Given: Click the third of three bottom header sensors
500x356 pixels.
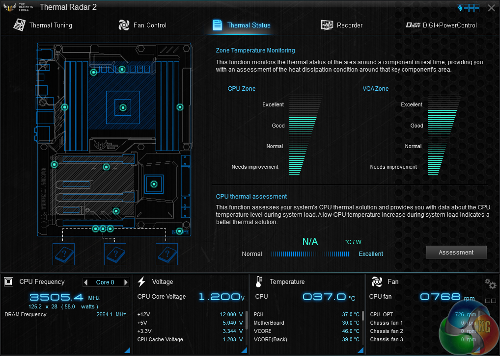Looking at the screenshot, I should click(x=111, y=229).
